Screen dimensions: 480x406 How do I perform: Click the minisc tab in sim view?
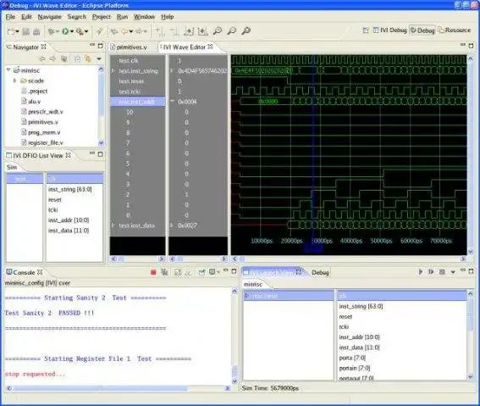coord(253,284)
